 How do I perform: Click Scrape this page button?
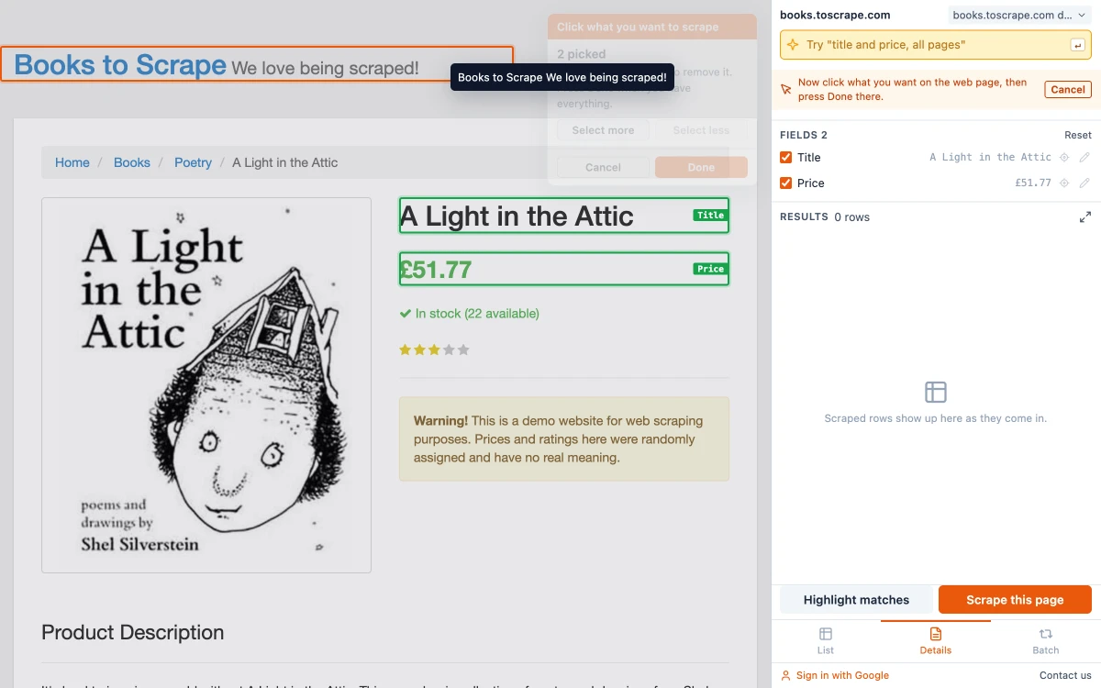pos(1015,600)
